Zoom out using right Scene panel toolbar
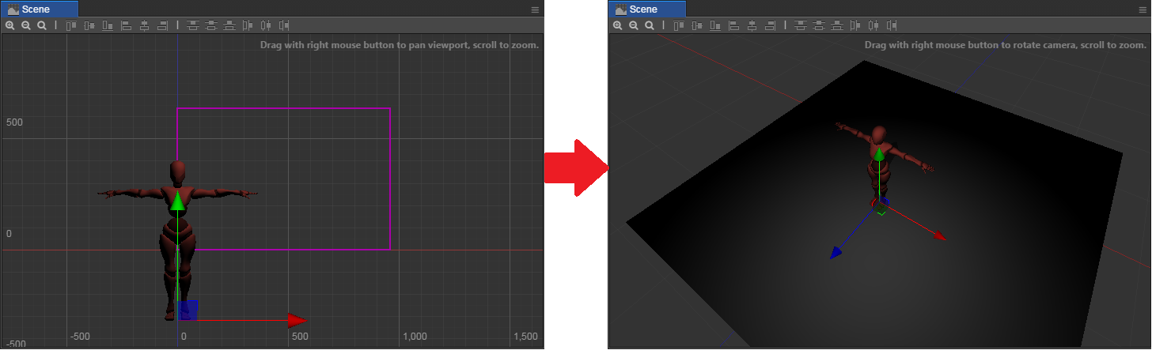This screenshot has width=1152, height=350. [634, 25]
